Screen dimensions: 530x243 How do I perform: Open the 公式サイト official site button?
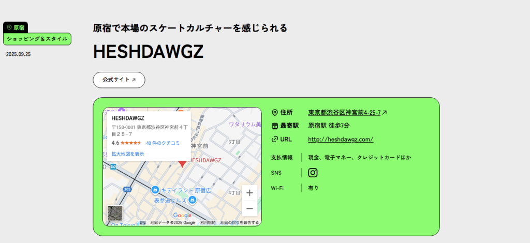click(x=119, y=80)
